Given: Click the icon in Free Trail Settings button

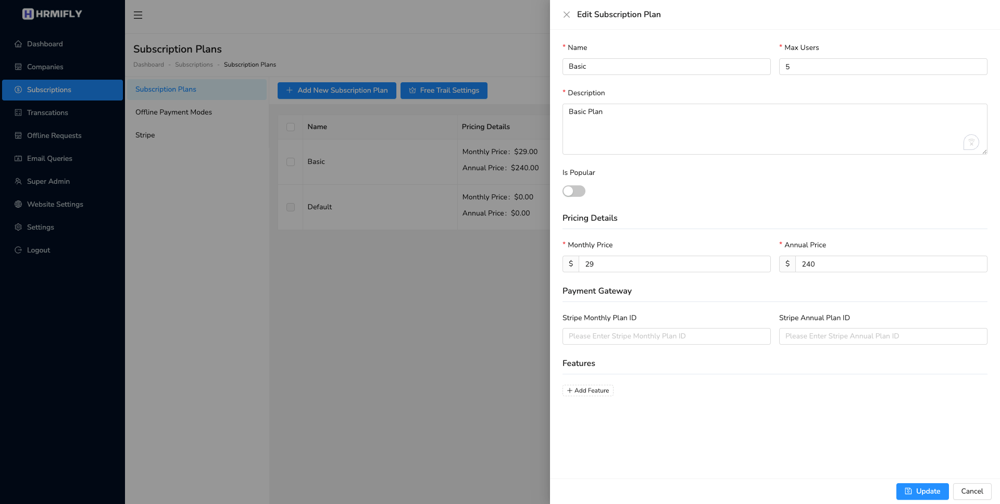Looking at the screenshot, I should [413, 91].
